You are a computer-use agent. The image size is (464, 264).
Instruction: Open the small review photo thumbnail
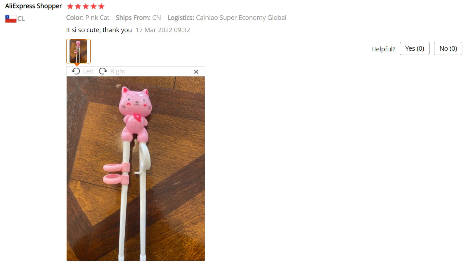(78, 51)
